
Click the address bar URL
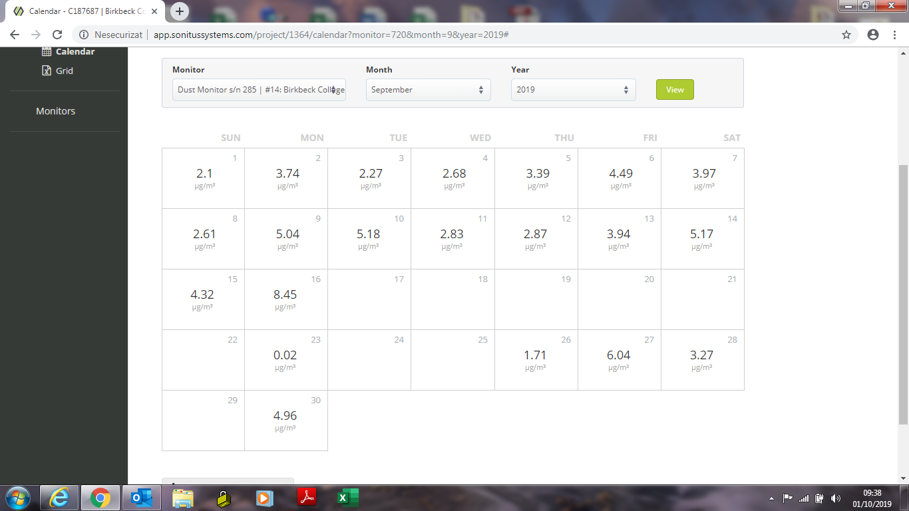pyautogui.click(x=331, y=35)
